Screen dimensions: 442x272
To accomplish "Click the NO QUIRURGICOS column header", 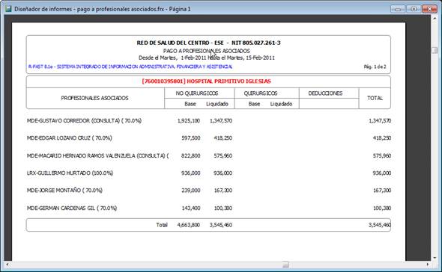I will point(197,93).
